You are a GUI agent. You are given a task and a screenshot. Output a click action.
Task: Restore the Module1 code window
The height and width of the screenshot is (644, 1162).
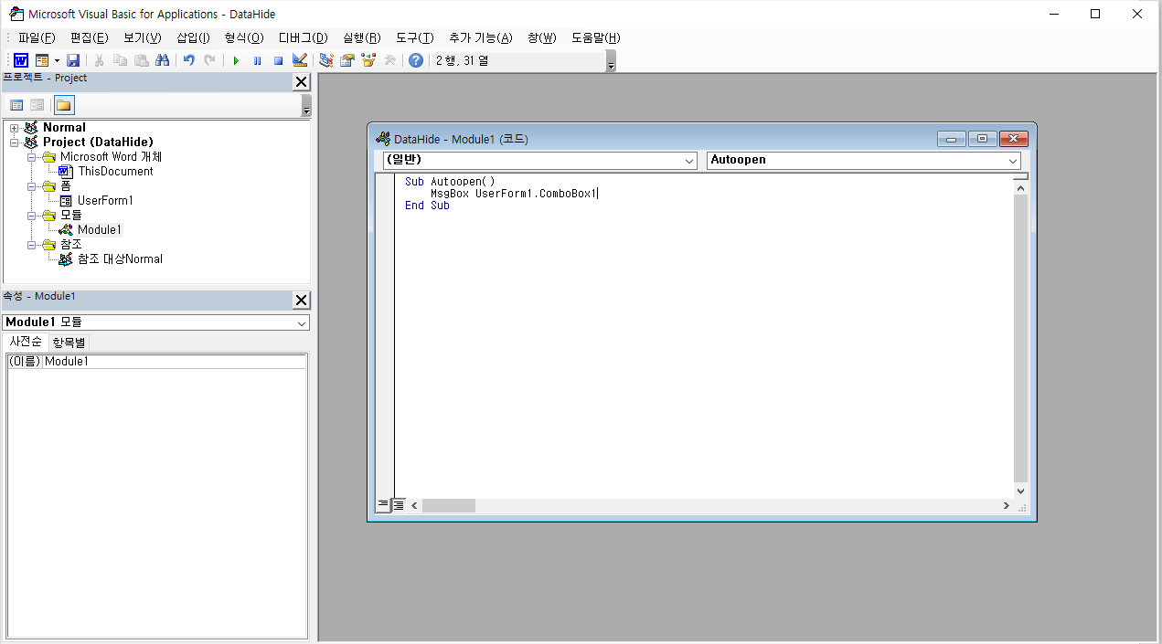[982, 139]
